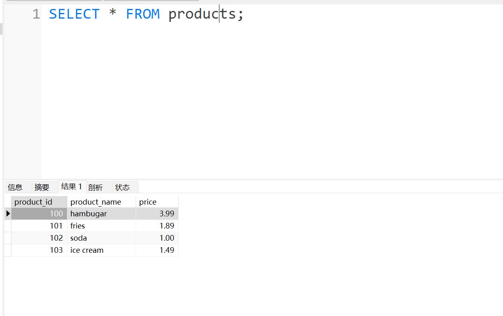Click the current row arrow indicator
503x316 pixels.
(8, 214)
